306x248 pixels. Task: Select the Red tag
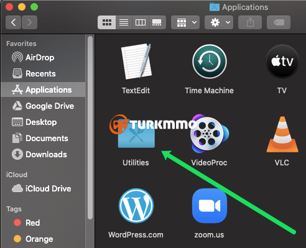click(43, 223)
